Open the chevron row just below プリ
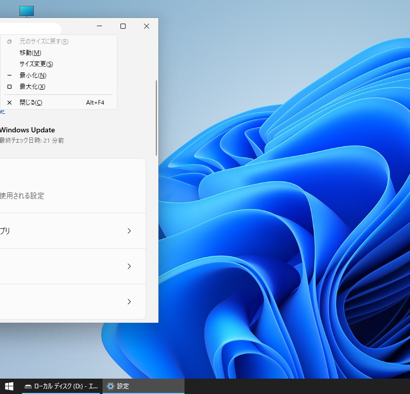 pyautogui.click(x=129, y=266)
